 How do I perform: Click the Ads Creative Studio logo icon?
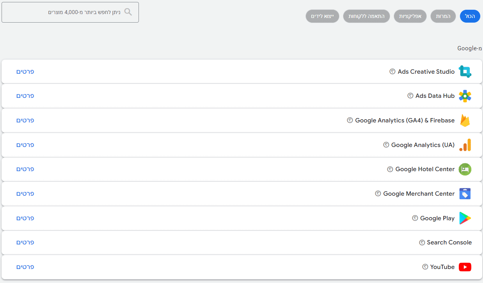[x=465, y=72]
